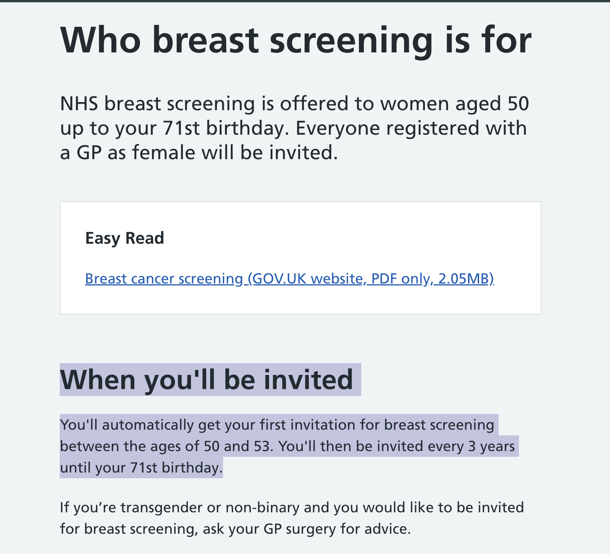Viewport: 610px width, 554px height.
Task: Open the Breast cancer screening GOV.UK PDF link
Action: [289, 279]
